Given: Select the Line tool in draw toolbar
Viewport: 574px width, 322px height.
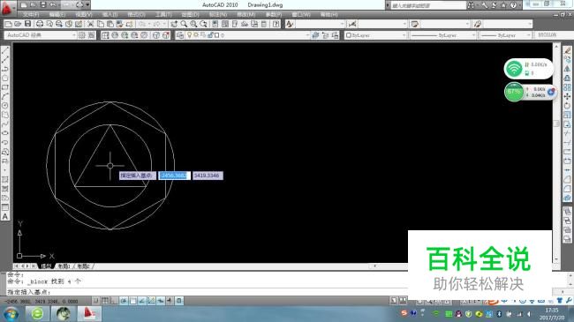Looking at the screenshot, I should pos(5,50).
